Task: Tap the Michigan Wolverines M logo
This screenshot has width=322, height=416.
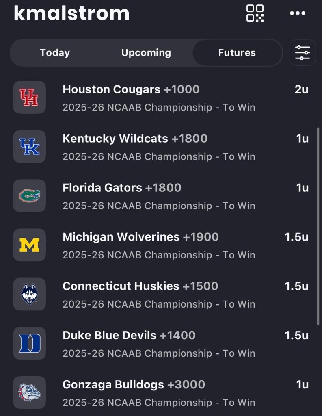Action: (x=30, y=245)
